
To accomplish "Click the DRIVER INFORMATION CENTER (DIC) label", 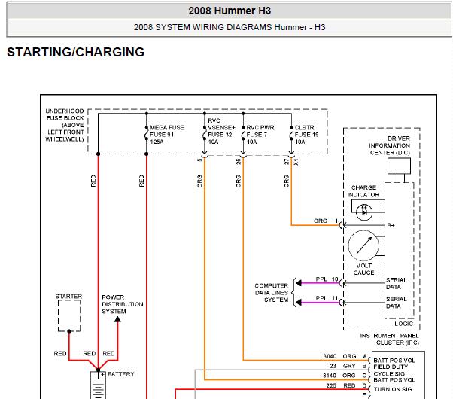I will pyautogui.click(x=390, y=145).
